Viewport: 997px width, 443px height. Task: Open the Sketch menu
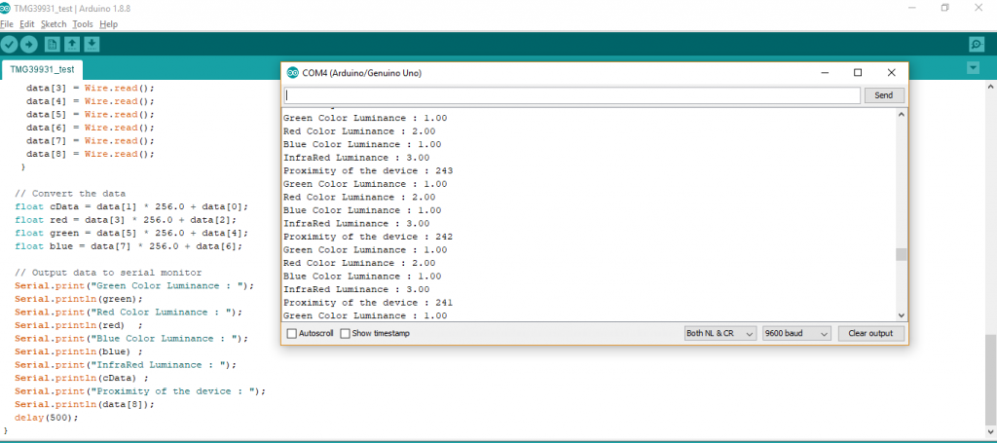(53, 23)
